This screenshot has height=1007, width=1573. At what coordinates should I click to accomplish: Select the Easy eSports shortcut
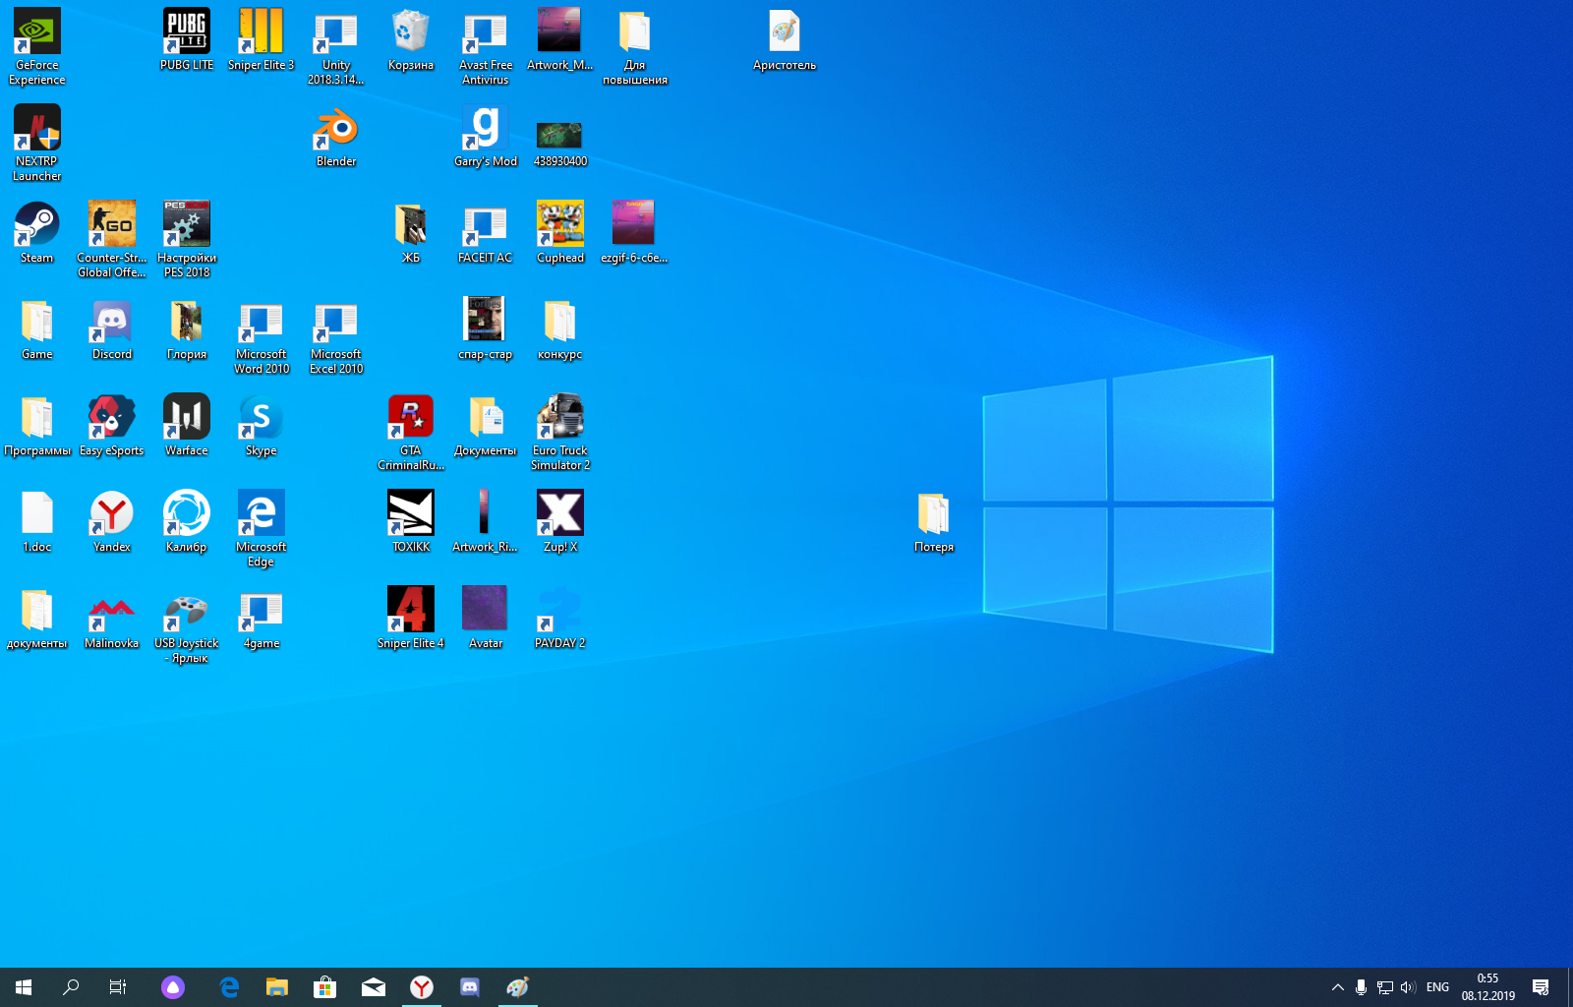click(112, 425)
